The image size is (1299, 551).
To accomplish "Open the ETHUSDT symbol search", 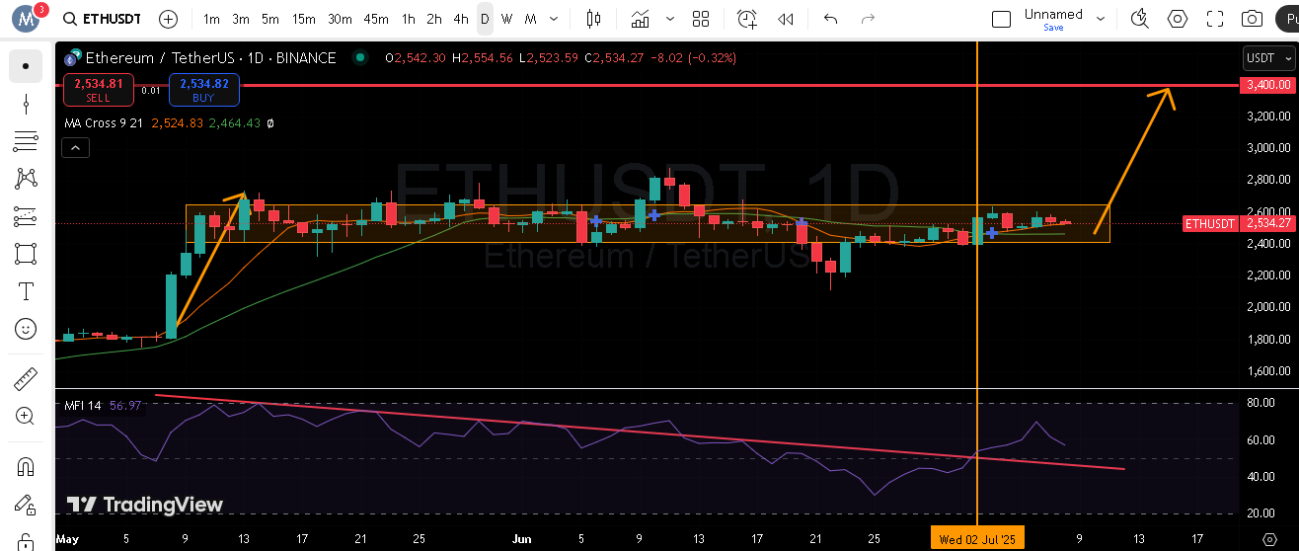I will click(x=102, y=19).
